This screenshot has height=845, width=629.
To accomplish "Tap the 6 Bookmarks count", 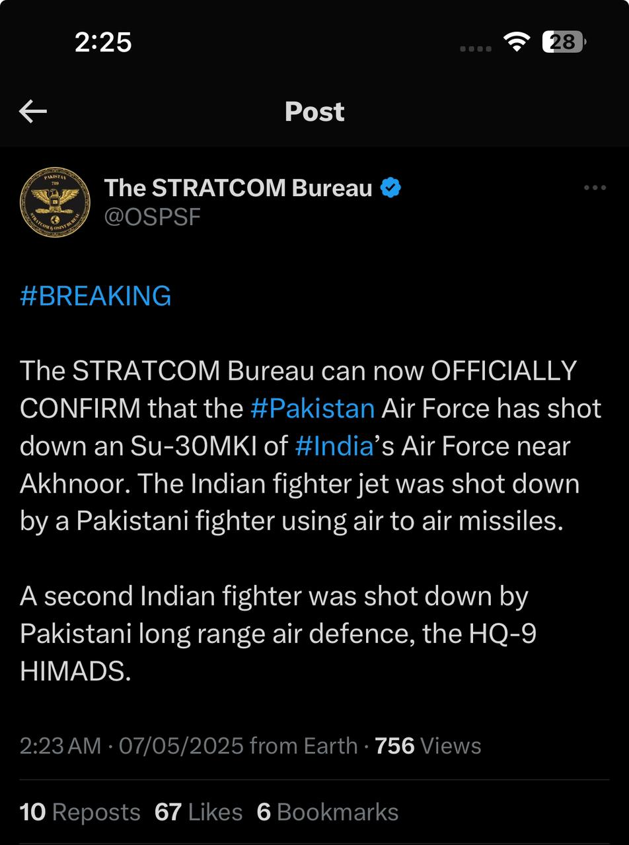I will (327, 812).
